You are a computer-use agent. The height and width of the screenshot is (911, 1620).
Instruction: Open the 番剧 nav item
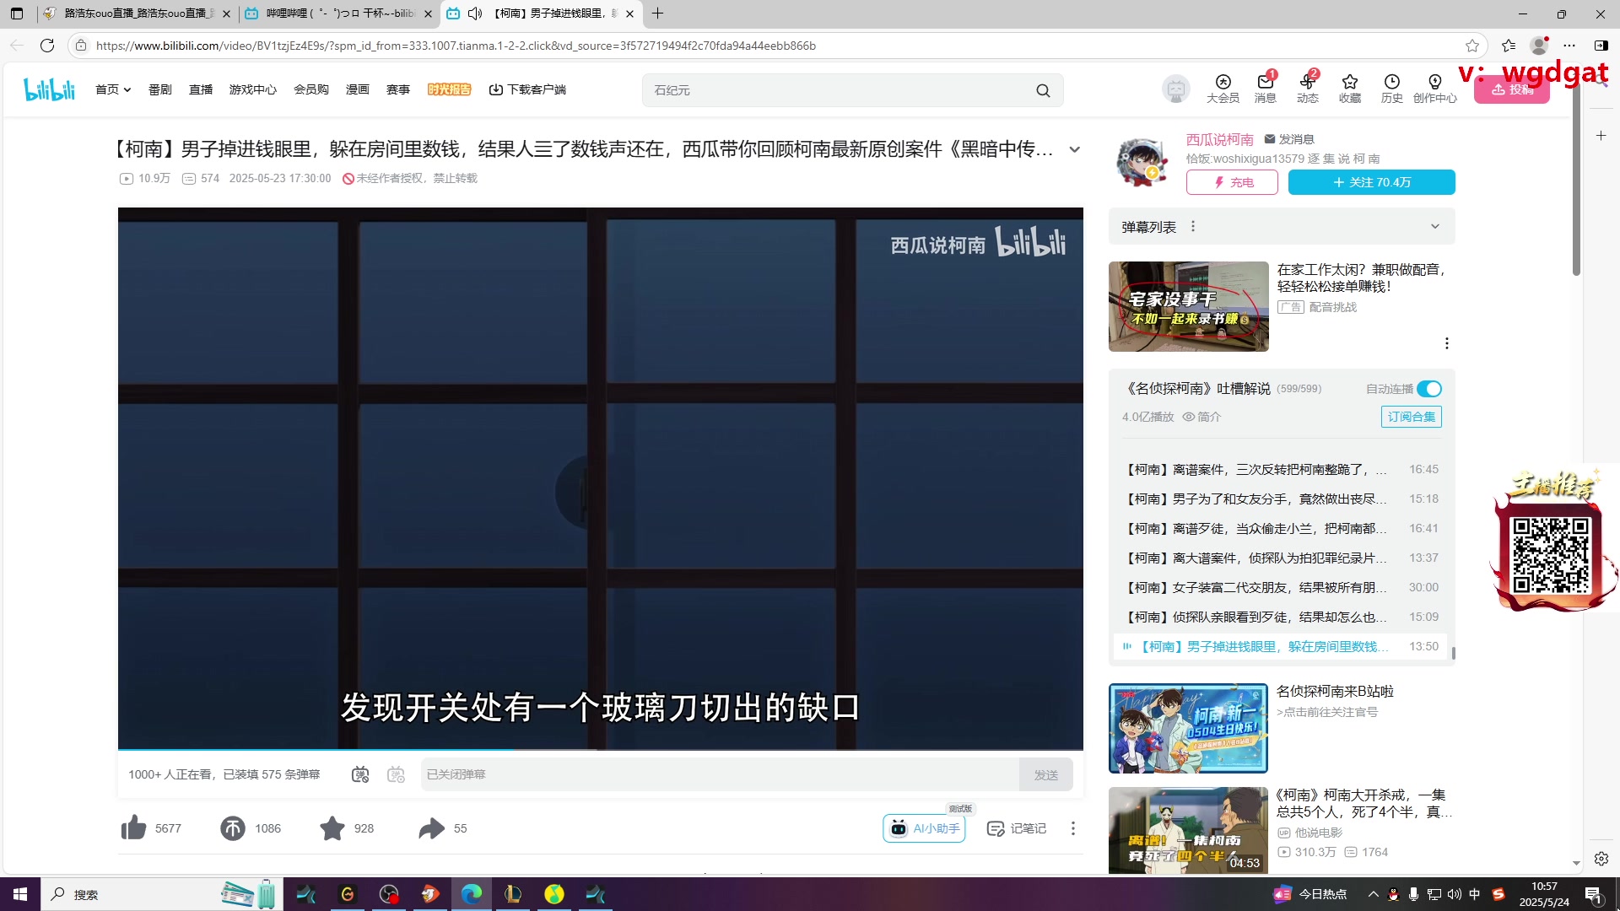point(159,89)
